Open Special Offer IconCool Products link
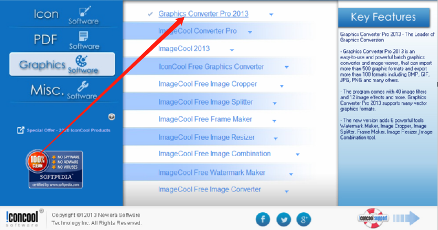Viewport: 438px width, 230px height. (x=68, y=130)
